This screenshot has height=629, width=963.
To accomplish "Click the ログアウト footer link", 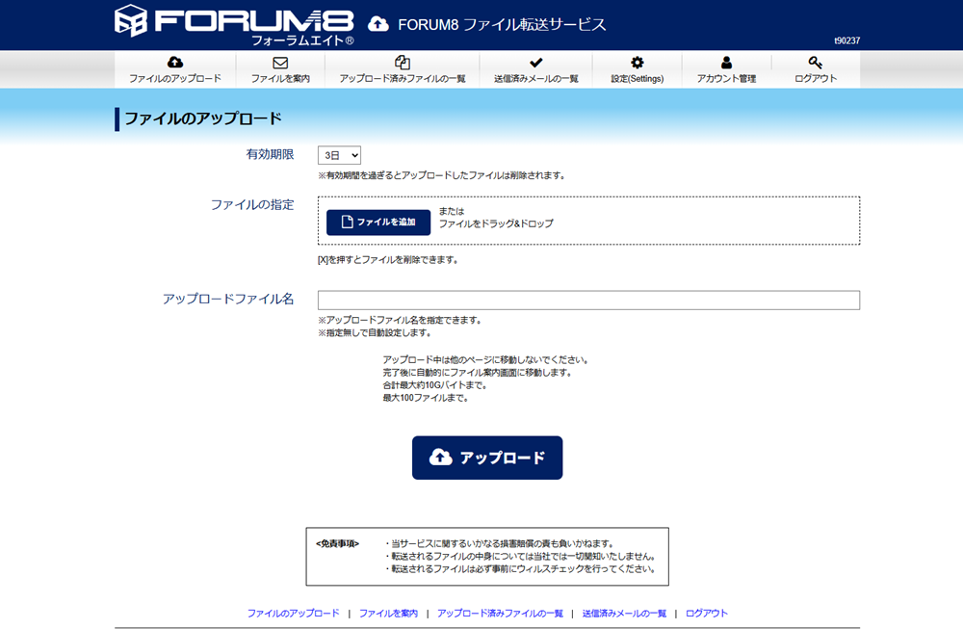I will coord(707,614).
